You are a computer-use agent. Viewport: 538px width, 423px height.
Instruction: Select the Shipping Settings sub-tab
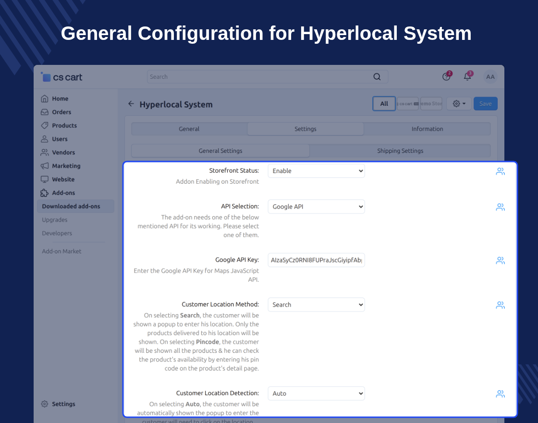click(400, 151)
